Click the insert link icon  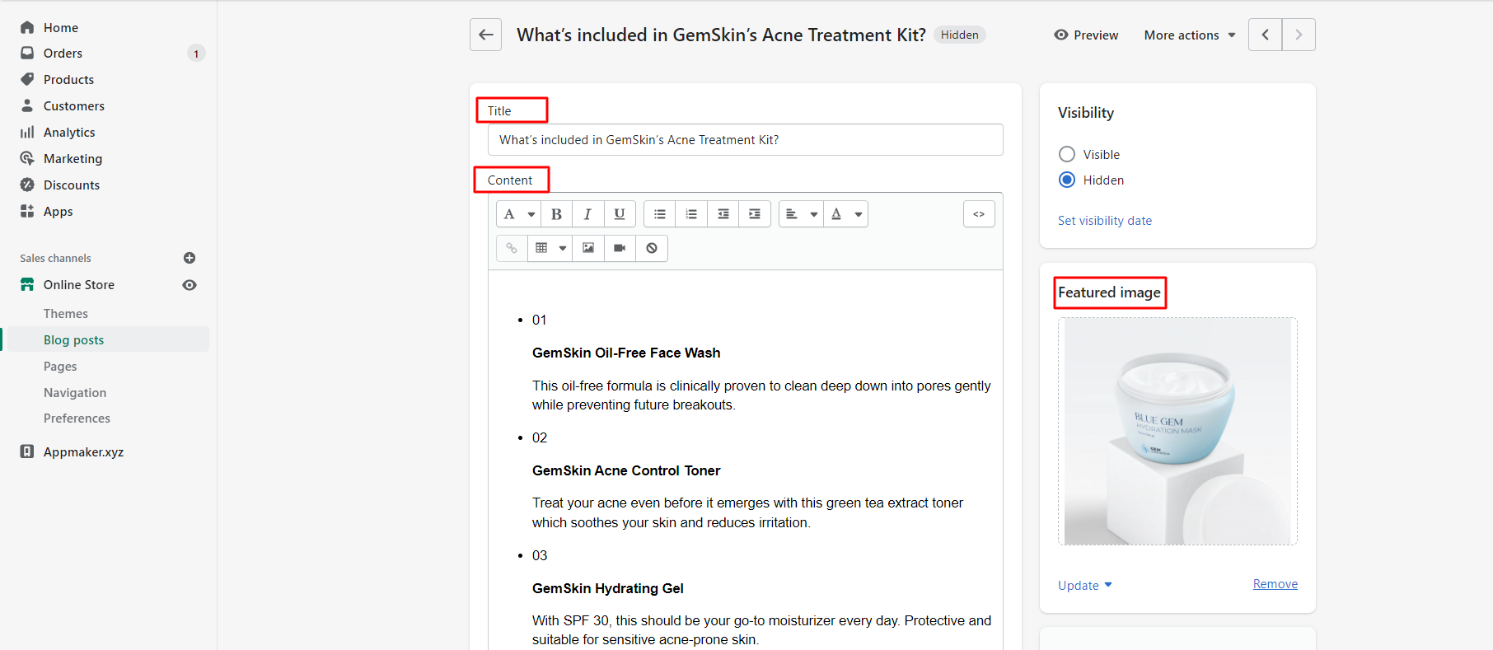click(512, 248)
